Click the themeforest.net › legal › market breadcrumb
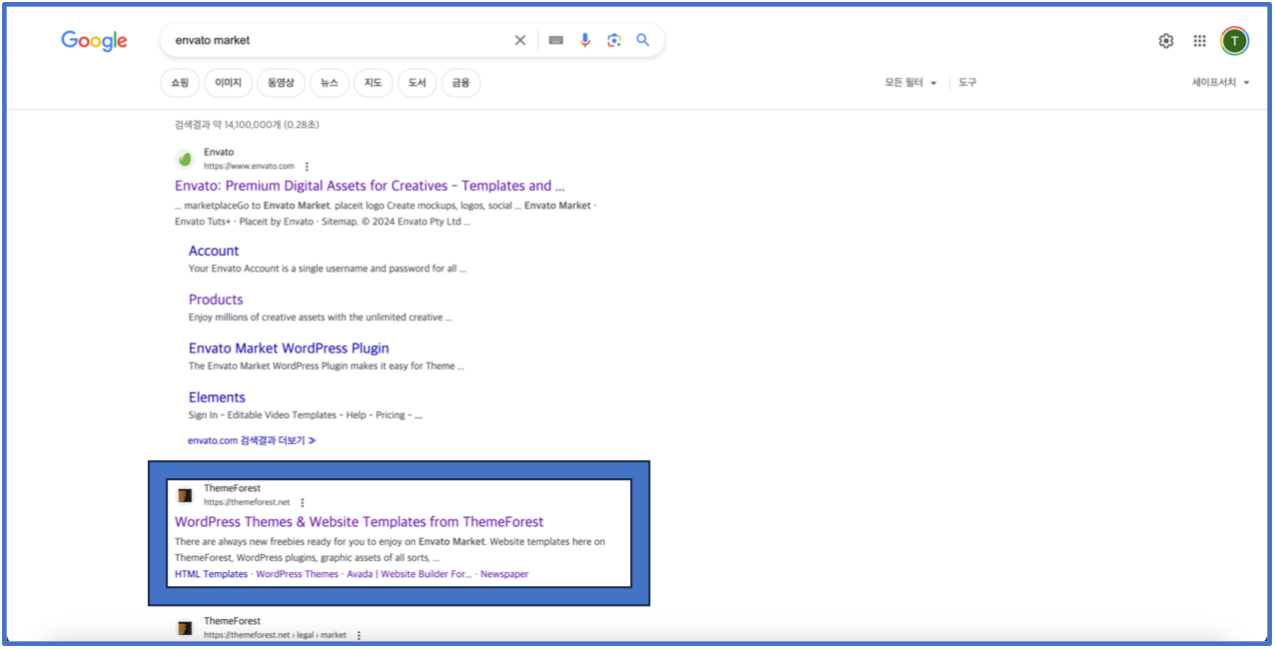This screenshot has width=1275, height=649. point(276,635)
